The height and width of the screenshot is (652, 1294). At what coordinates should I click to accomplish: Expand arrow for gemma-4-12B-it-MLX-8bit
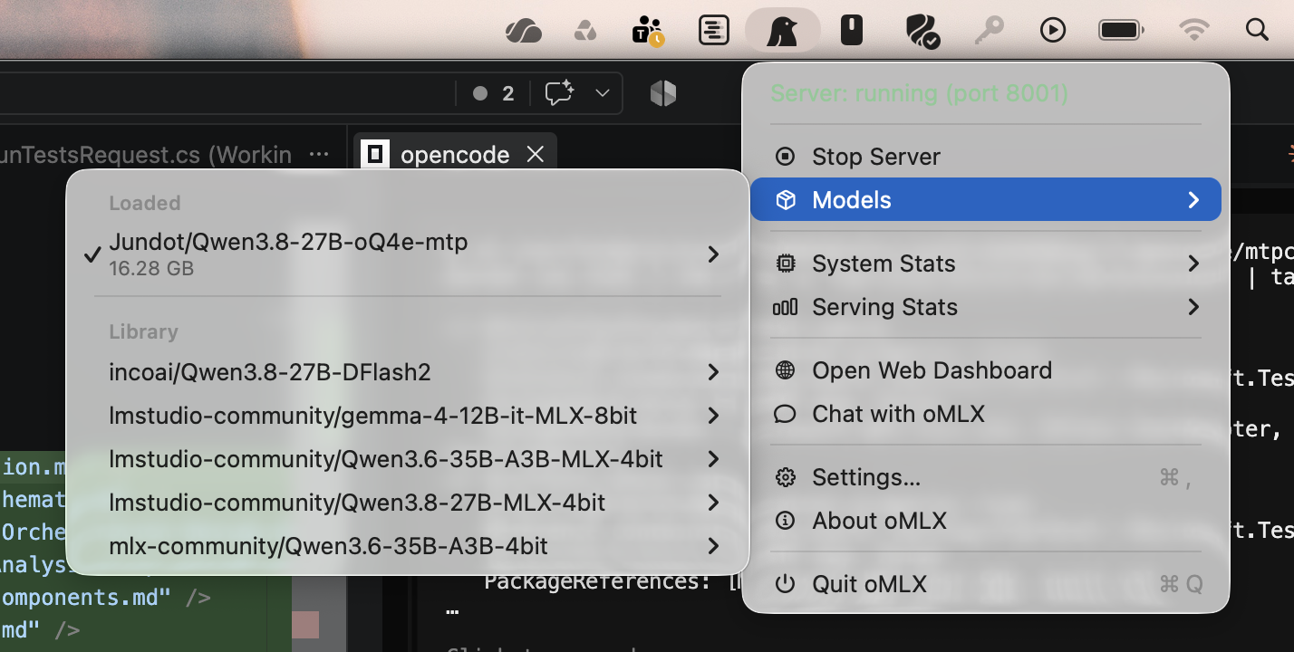coord(714,416)
